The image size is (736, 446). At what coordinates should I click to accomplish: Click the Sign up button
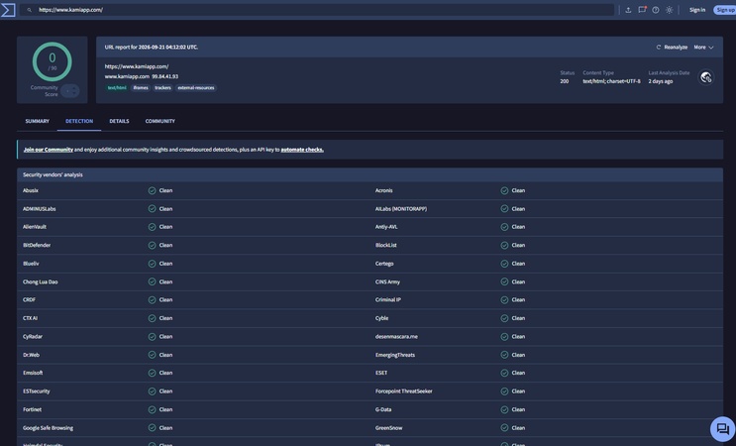(x=725, y=10)
